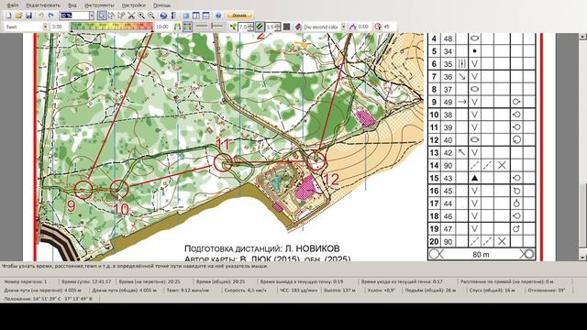Screen dimensions: 587x330
Task: Click '80 m' finish distance text
Action: click(481, 255)
